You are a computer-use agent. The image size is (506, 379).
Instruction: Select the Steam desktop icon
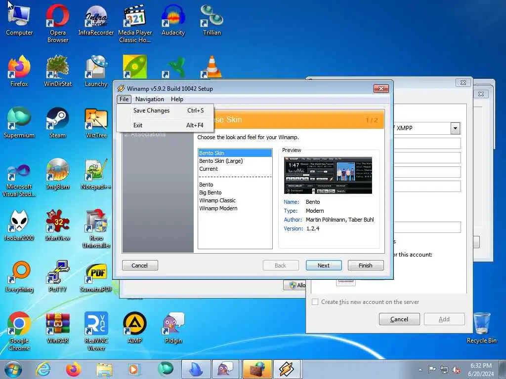coord(57,123)
